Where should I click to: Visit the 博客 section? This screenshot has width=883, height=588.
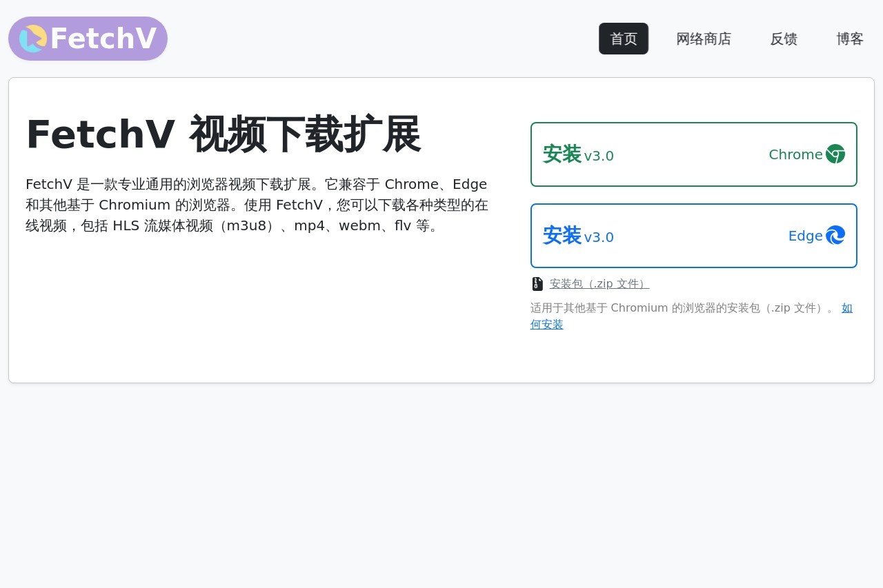[x=849, y=39]
